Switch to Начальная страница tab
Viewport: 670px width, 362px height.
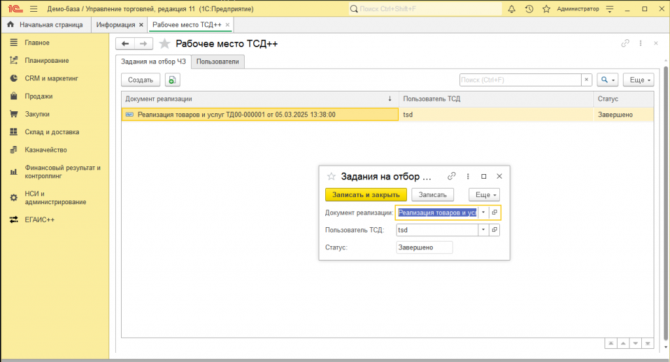(x=46, y=25)
